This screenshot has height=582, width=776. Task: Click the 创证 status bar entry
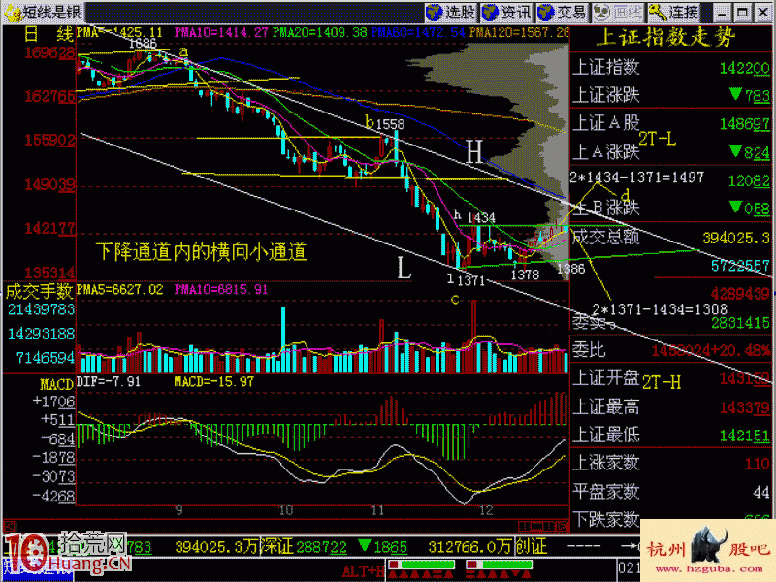(x=531, y=547)
